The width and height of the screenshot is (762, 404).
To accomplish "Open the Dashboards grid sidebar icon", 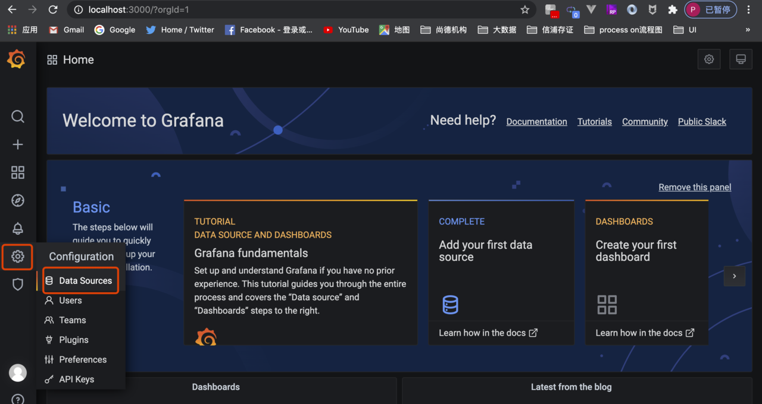I will point(18,172).
